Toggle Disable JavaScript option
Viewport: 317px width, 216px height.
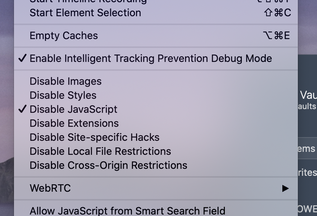(156, 109)
